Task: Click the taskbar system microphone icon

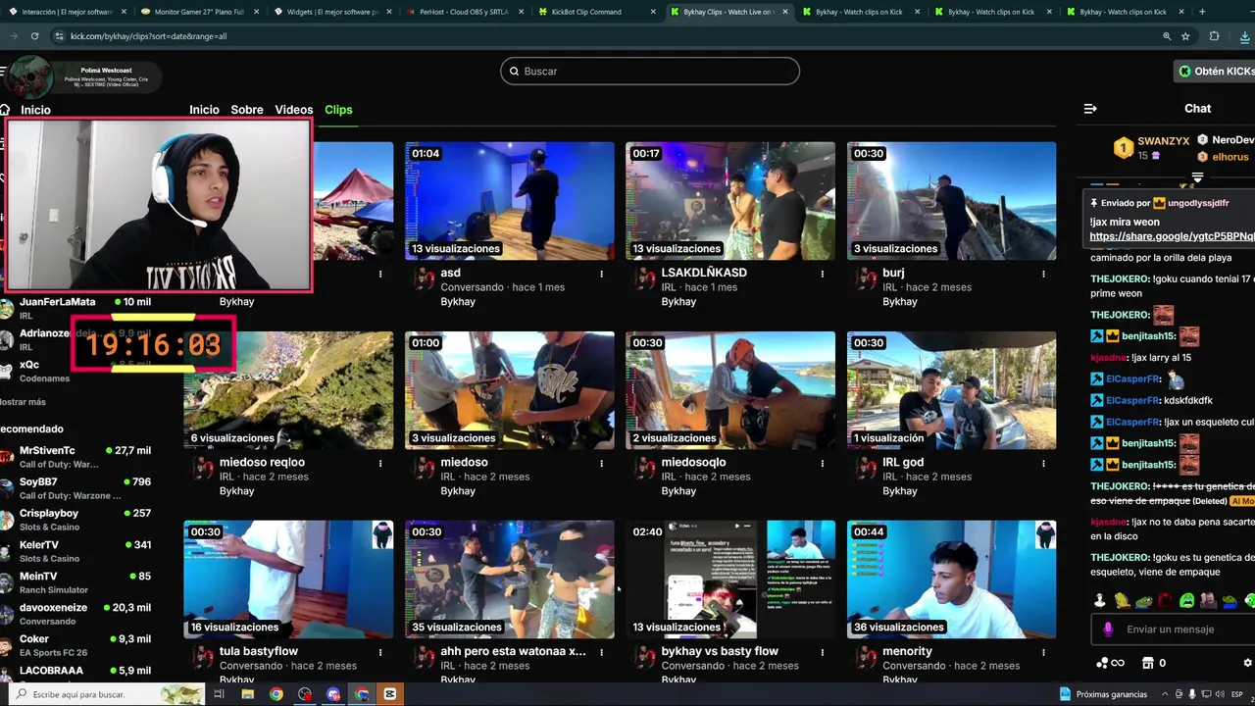Action: click(x=1192, y=694)
